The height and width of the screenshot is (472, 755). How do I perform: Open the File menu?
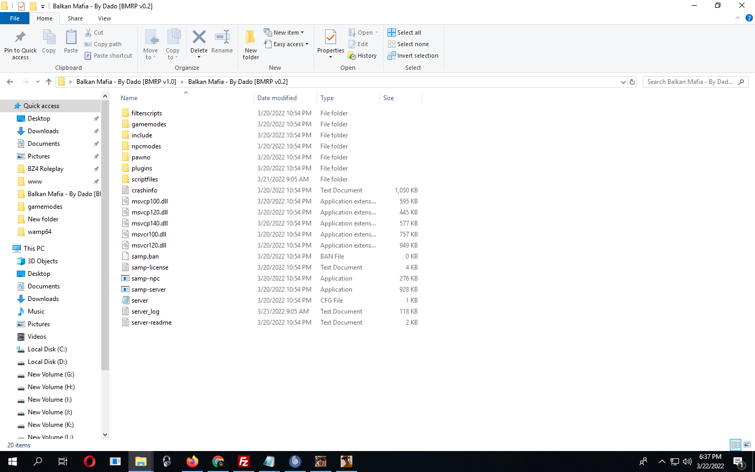coord(15,18)
